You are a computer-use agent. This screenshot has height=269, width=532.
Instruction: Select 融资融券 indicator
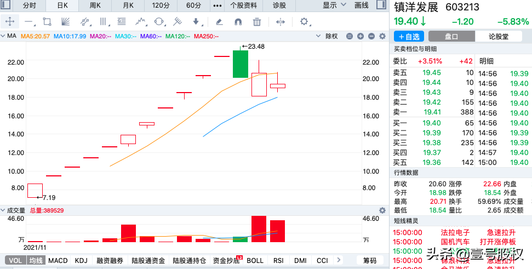(x=110, y=261)
